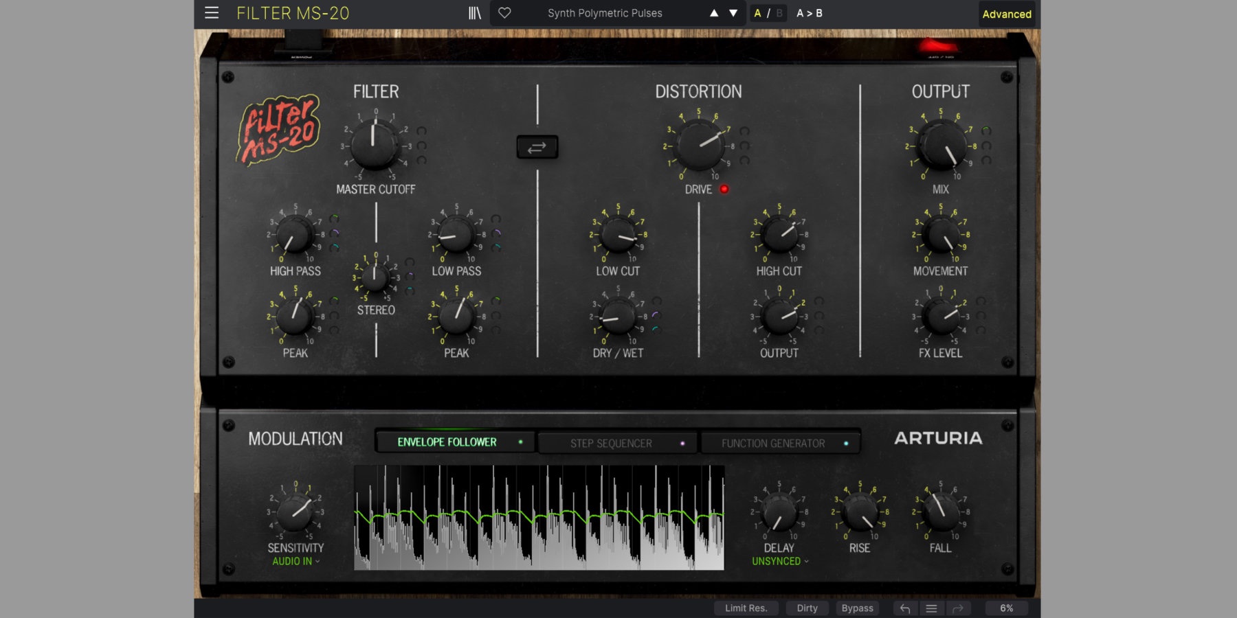Open the edit history list icon
Viewport: 1237px width, 618px height.
[x=931, y=608]
